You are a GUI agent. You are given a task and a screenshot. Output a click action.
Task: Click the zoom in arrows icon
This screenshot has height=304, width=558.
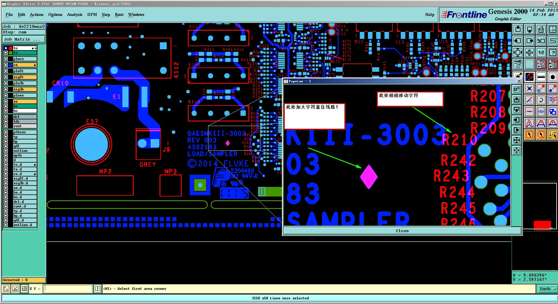coord(518,52)
